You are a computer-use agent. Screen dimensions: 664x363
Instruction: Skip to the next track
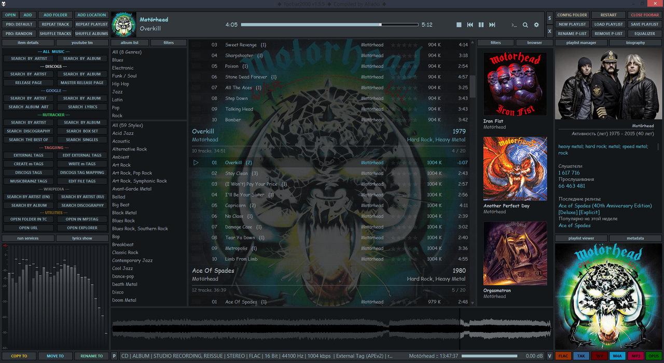[x=492, y=25]
